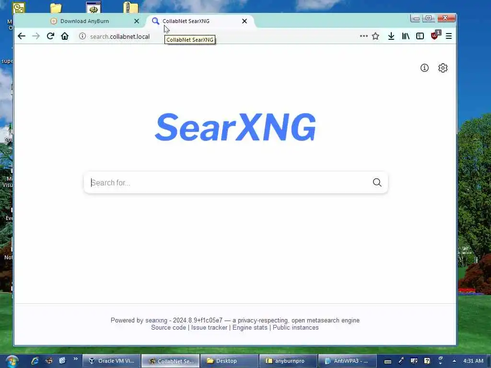Switch to AntiWPA3 taskbar window
The image size is (491, 368).
coord(347,361)
